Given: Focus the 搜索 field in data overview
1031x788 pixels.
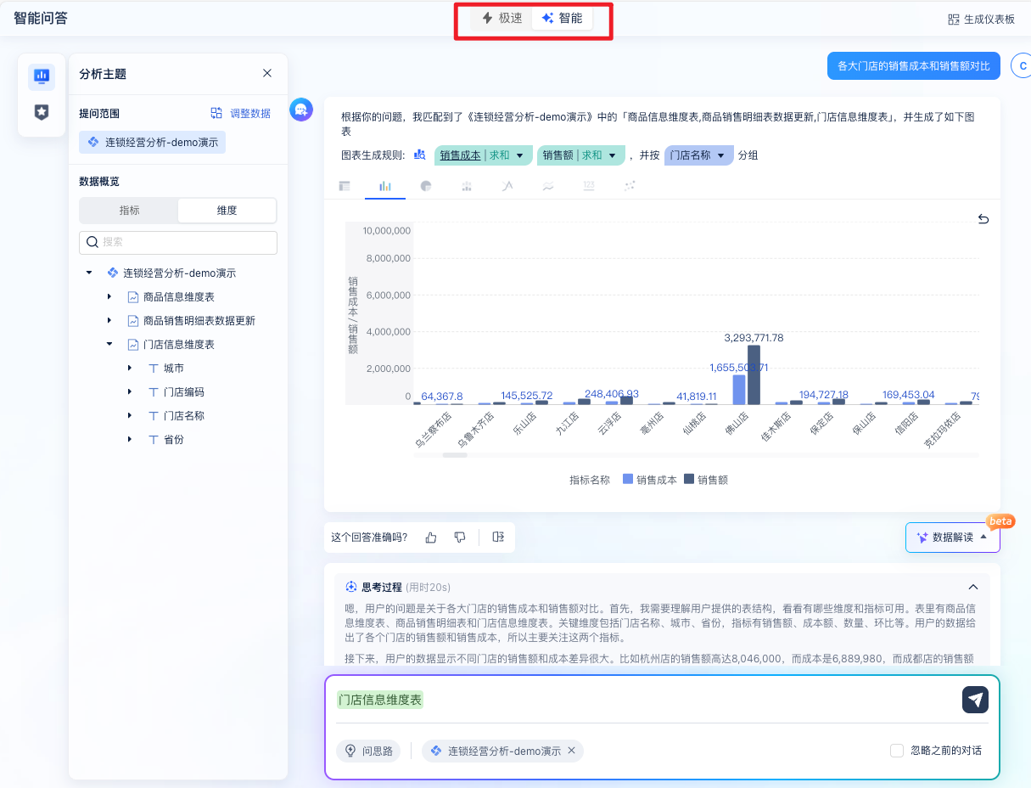Looking at the screenshot, I should tap(178, 242).
